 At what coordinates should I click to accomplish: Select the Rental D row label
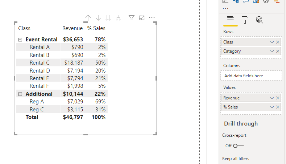tap(40, 70)
